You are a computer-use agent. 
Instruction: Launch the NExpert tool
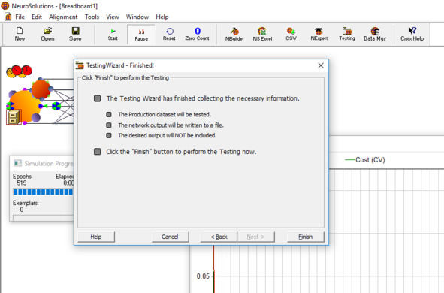pos(319,35)
